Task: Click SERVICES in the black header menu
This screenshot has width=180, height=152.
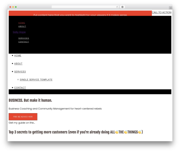Action: (24, 38)
